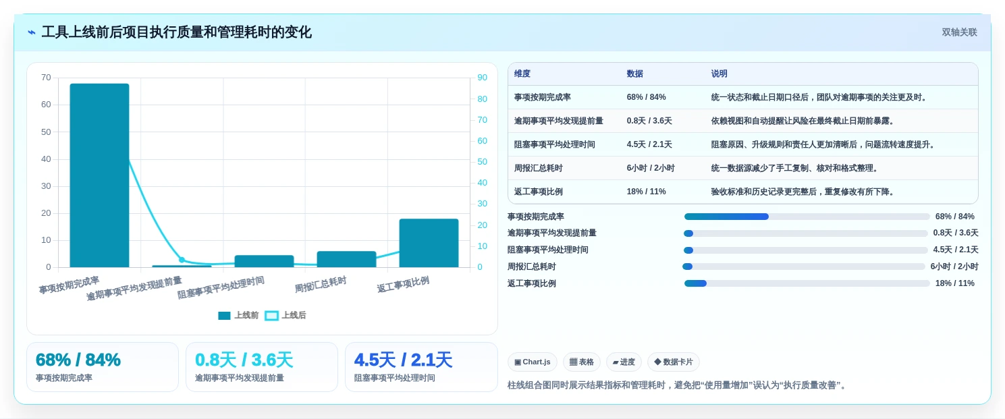Image resolution: width=1005 pixels, height=419 pixels.
Task: Click the 说明 column header
Action: click(x=719, y=74)
